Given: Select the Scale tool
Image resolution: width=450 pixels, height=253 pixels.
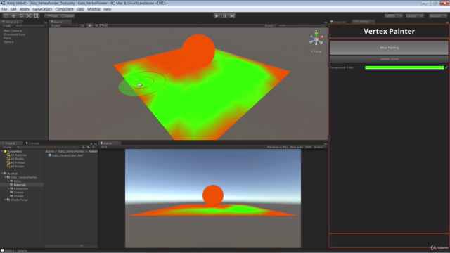Looking at the screenshot, I should (x=28, y=15).
